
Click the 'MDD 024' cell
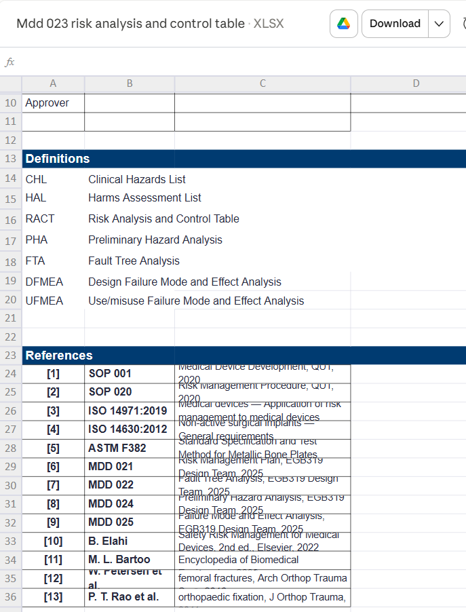point(130,504)
